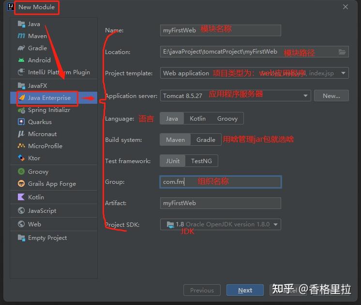Select Groovy as the language
Viewport: 361px width, 305px height.
(227, 119)
